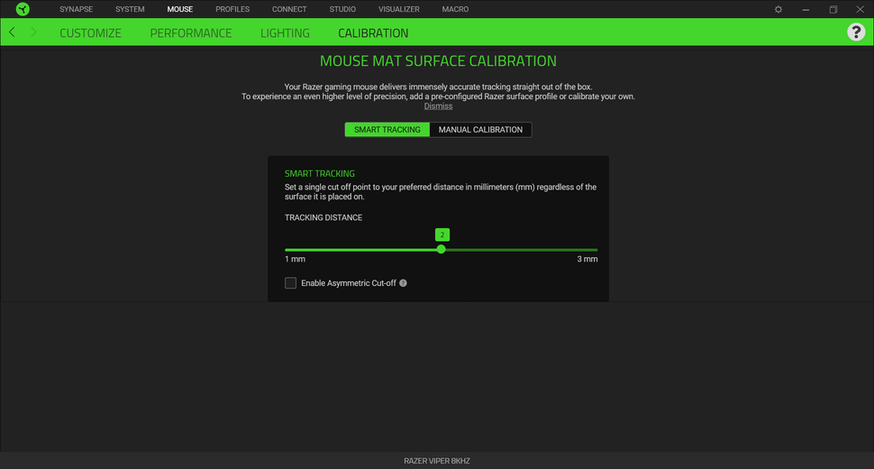Switch to Manual Calibration mode
874x469 pixels.
[x=480, y=129]
